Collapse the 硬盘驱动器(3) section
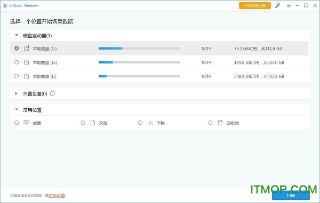320x203 pixels. coord(17,35)
